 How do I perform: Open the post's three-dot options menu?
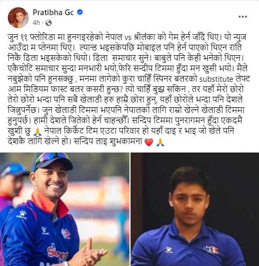[x=243, y=17]
